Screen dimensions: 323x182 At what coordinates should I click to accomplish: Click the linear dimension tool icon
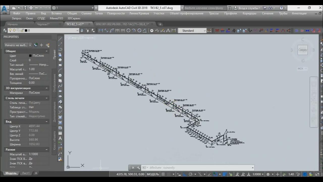click(x=101, y=31)
